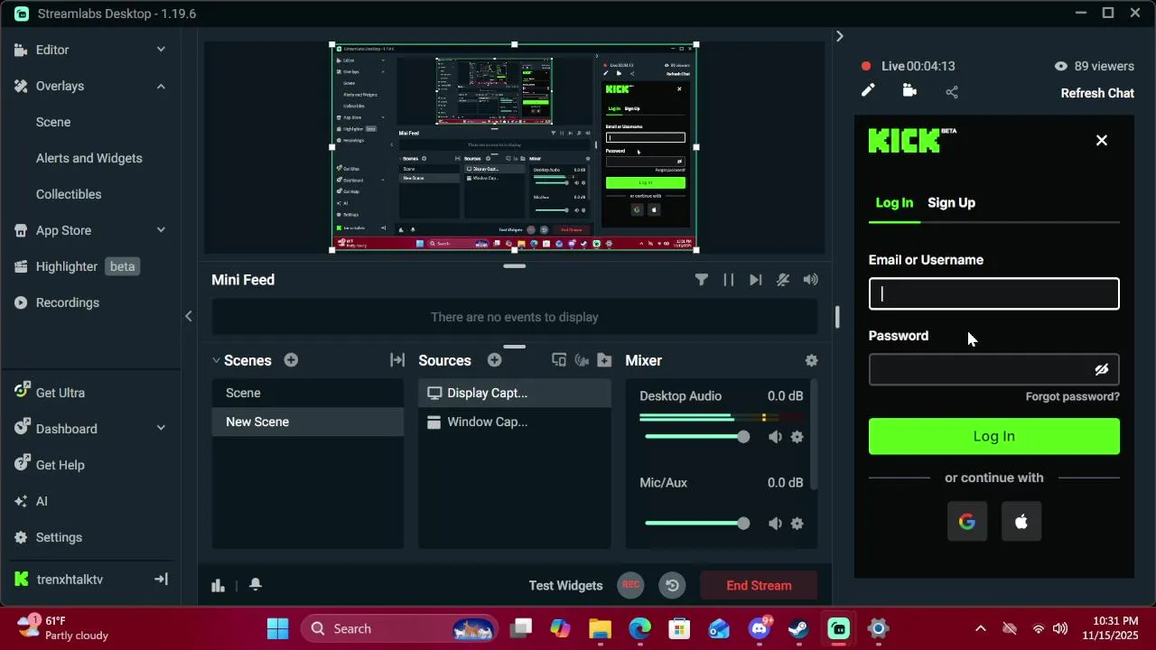The width and height of the screenshot is (1156, 650).
Task: Open scene transitions settings
Action: click(x=397, y=360)
